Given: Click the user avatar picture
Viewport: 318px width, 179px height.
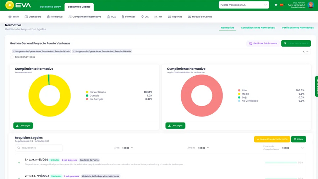Looking at the screenshot, I should [311, 5].
